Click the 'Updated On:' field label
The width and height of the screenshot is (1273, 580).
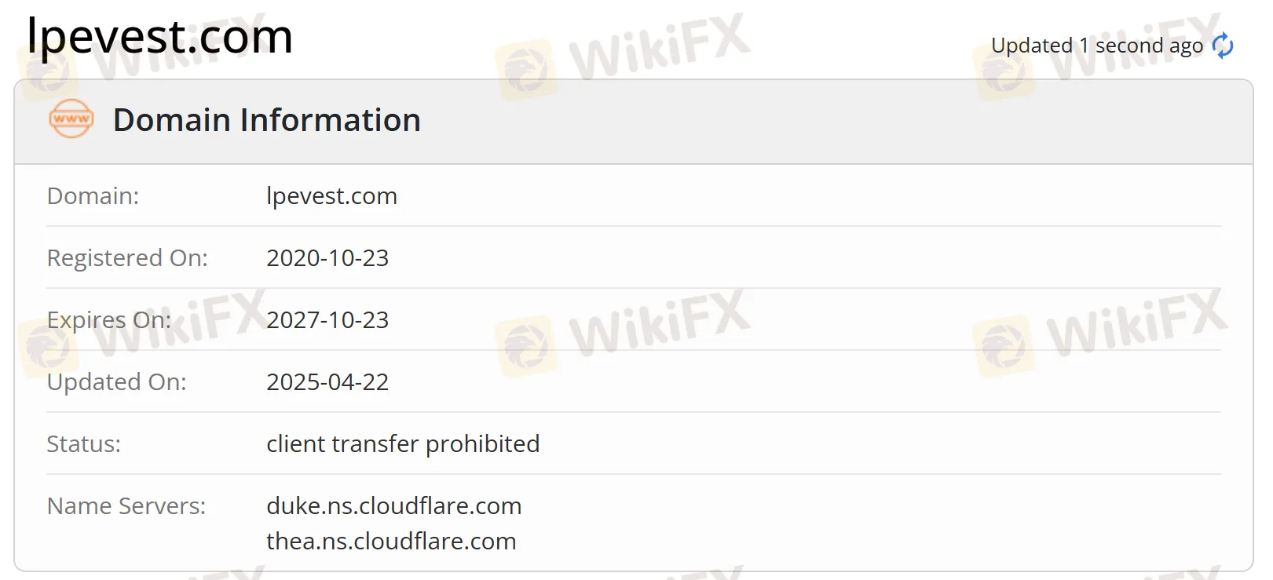point(117,381)
